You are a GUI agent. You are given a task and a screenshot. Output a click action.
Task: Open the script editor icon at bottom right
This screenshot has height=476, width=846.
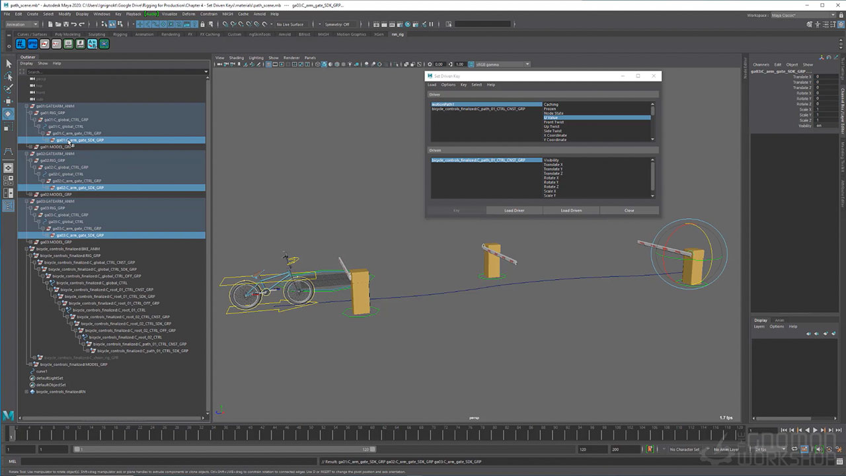[840, 461]
